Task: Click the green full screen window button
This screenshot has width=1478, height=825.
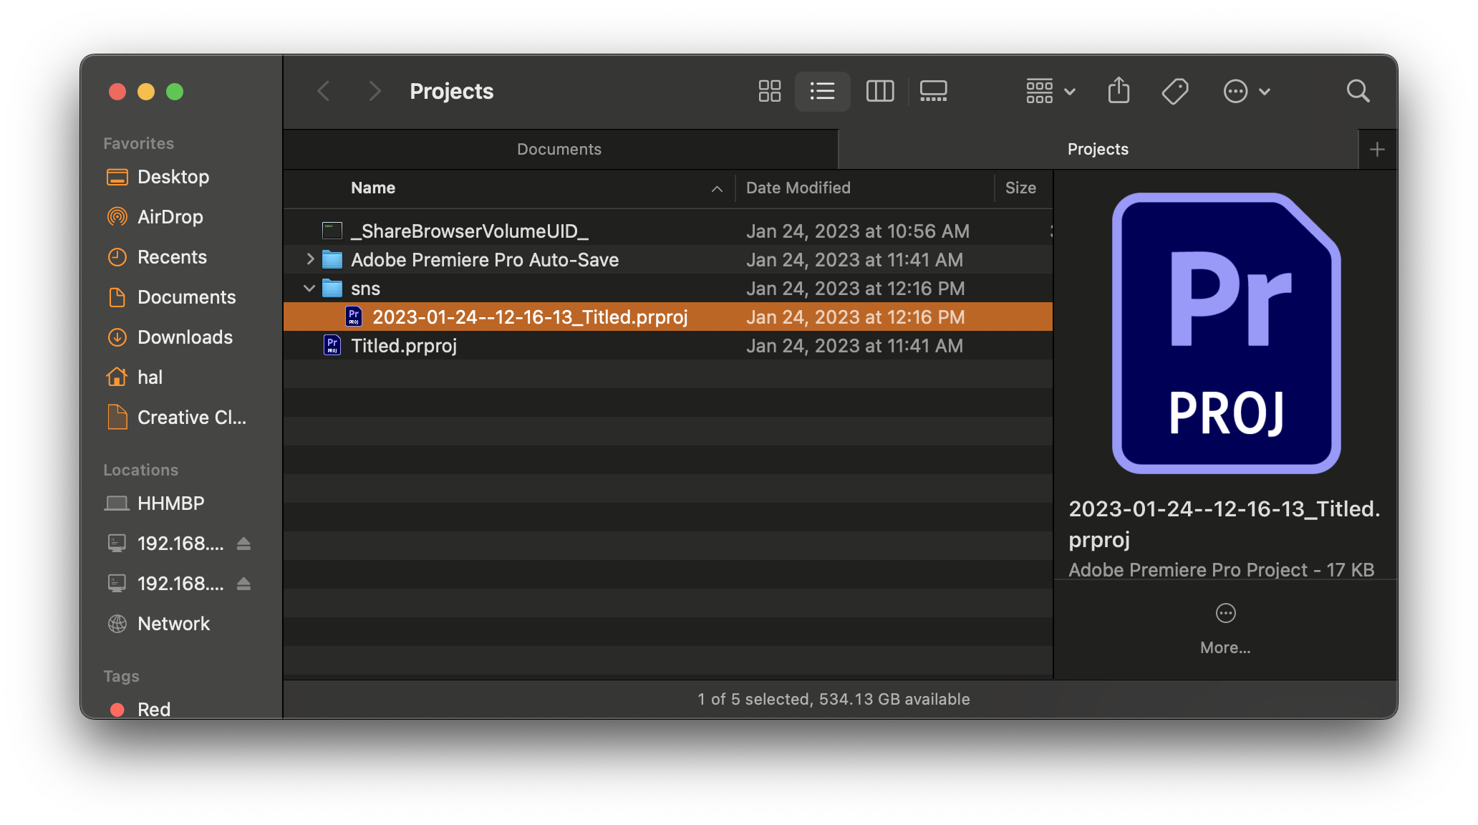Action: click(x=175, y=92)
